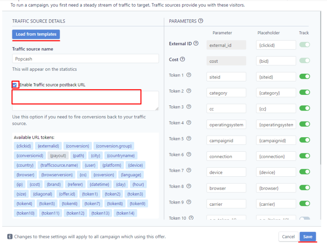This screenshot has height=247, width=327.
Task: Save the traffic source settings
Action: click(x=308, y=236)
